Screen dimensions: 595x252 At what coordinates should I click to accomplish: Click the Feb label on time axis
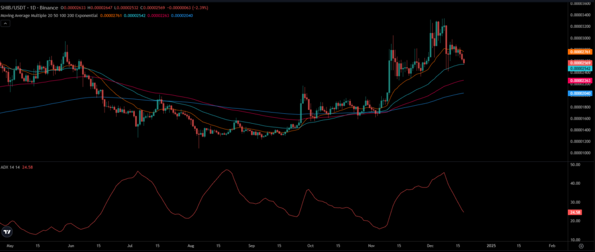coord(552,246)
